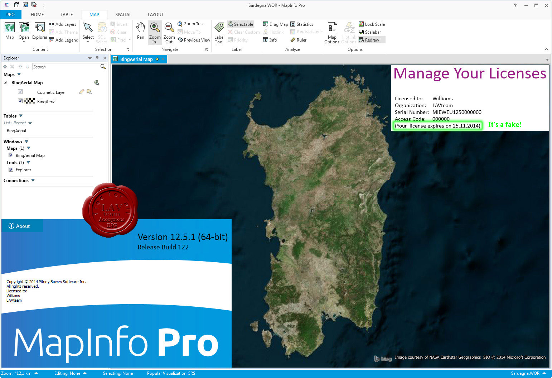
Task: Click Add Legend in the ribbon
Action: click(64, 40)
